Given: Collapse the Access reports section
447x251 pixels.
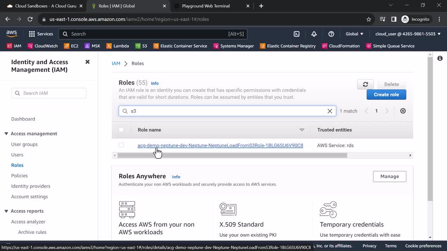Looking at the screenshot, I should pos(6,211).
